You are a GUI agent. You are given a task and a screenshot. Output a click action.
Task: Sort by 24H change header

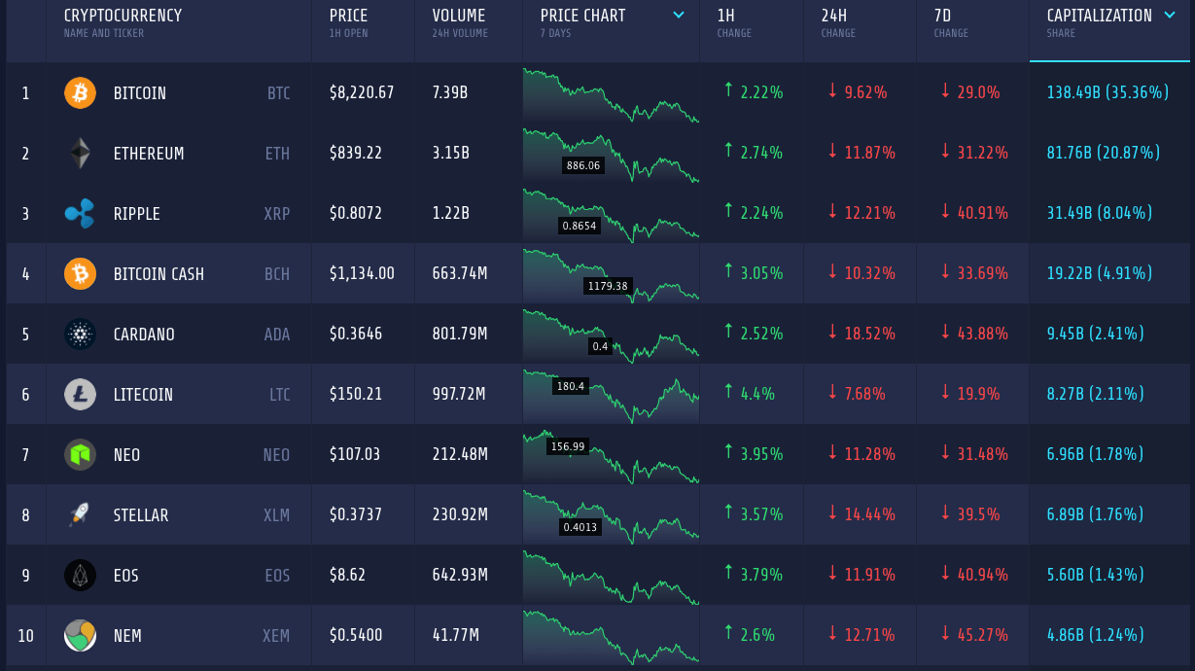click(833, 16)
